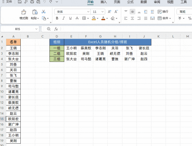This screenshot has height=146, width=192.
Task: Click the Increase font size icon
Action: (109, 12)
